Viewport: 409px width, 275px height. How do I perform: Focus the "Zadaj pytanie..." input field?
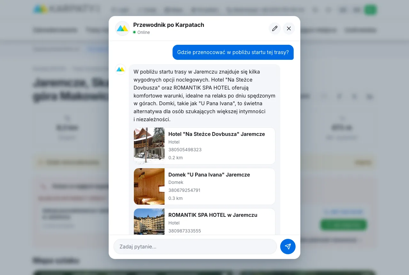[195, 247]
